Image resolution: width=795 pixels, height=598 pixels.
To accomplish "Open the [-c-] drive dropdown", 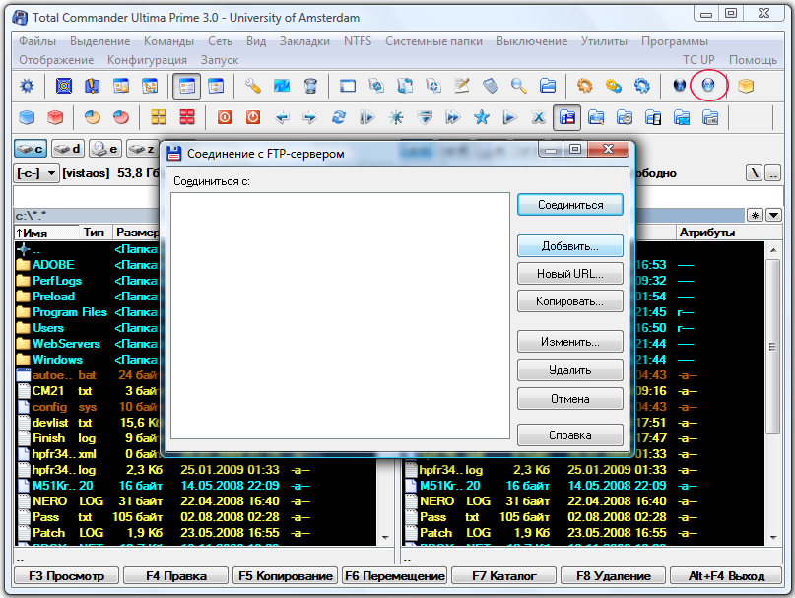I will (x=36, y=173).
